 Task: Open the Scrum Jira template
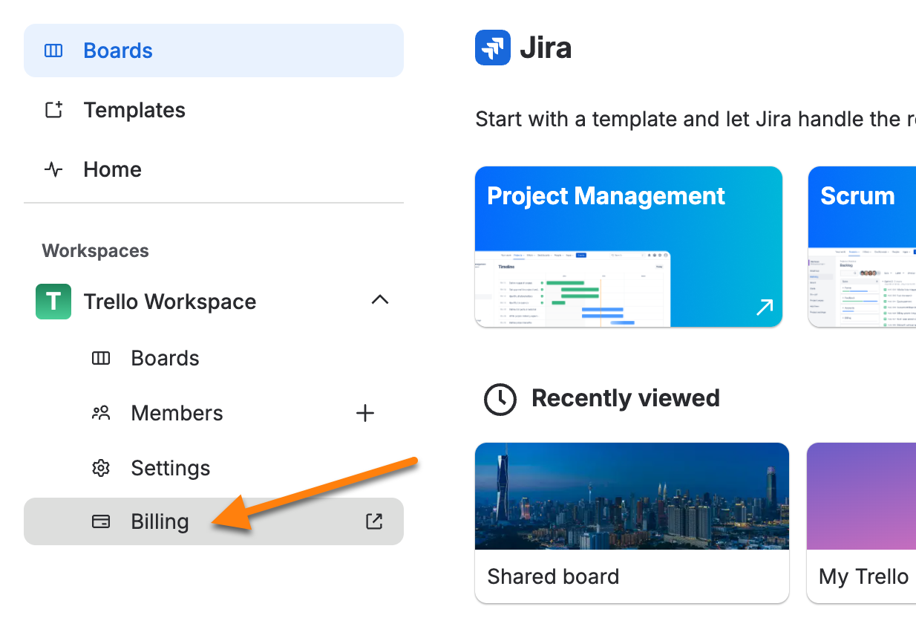862,247
